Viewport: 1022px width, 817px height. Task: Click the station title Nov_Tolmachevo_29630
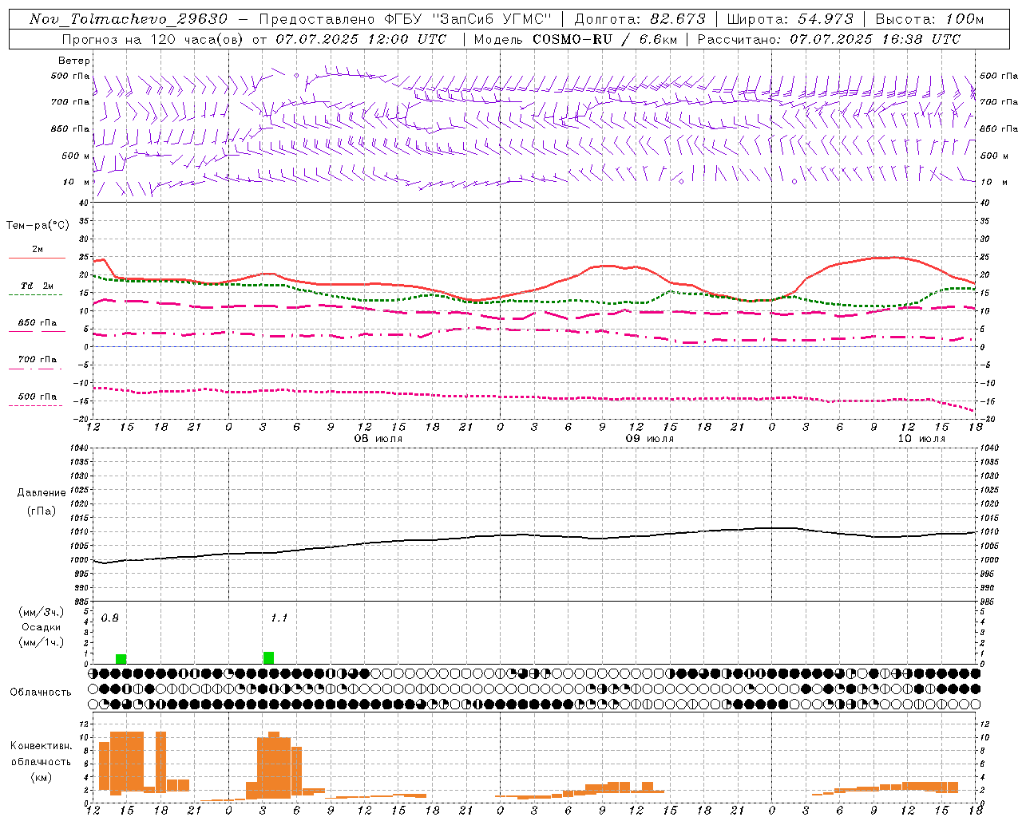(129, 19)
